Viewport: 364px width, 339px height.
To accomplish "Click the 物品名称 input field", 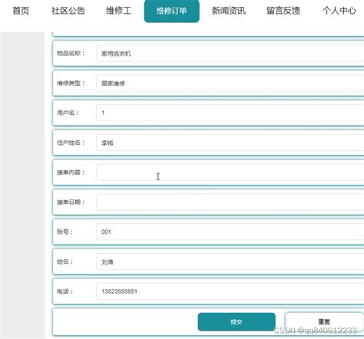I will [x=230, y=54].
